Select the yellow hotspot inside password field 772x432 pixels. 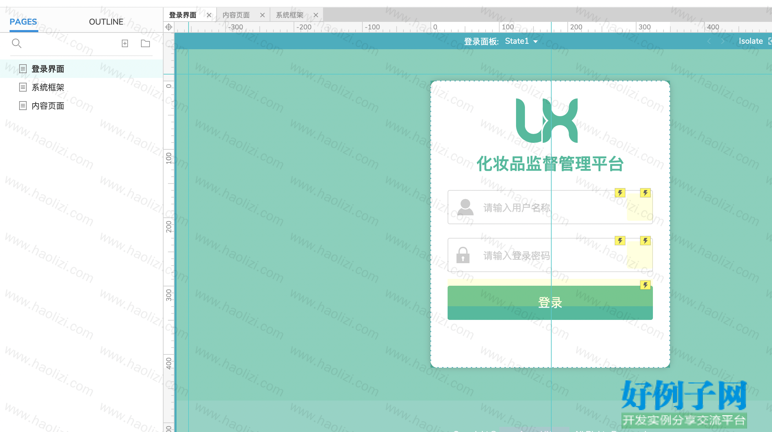coord(639,255)
